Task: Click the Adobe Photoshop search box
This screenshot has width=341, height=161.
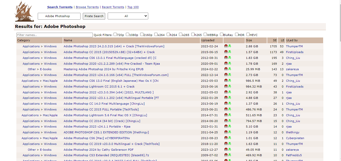Action: coord(59,16)
